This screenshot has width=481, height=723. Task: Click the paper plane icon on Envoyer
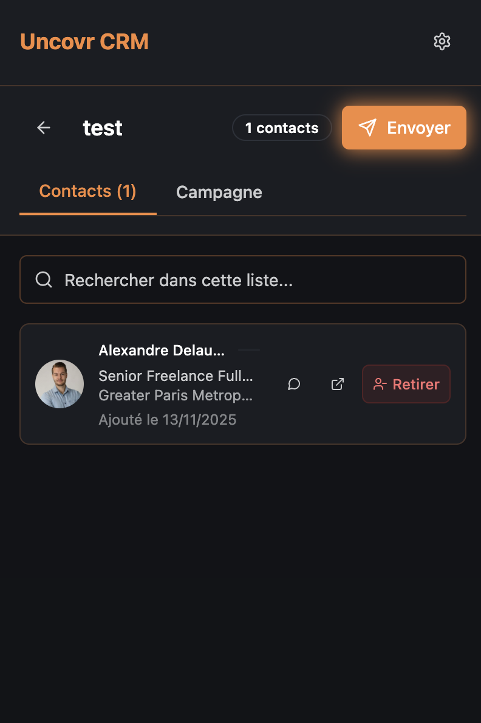point(367,128)
